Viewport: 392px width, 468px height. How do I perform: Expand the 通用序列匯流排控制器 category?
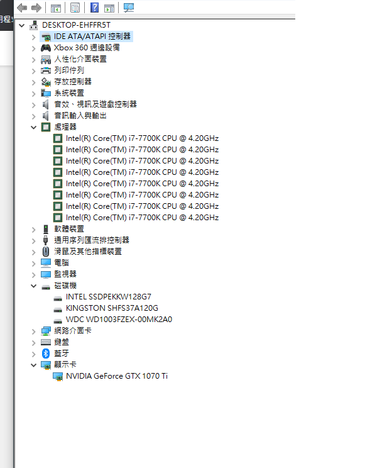[34, 241]
